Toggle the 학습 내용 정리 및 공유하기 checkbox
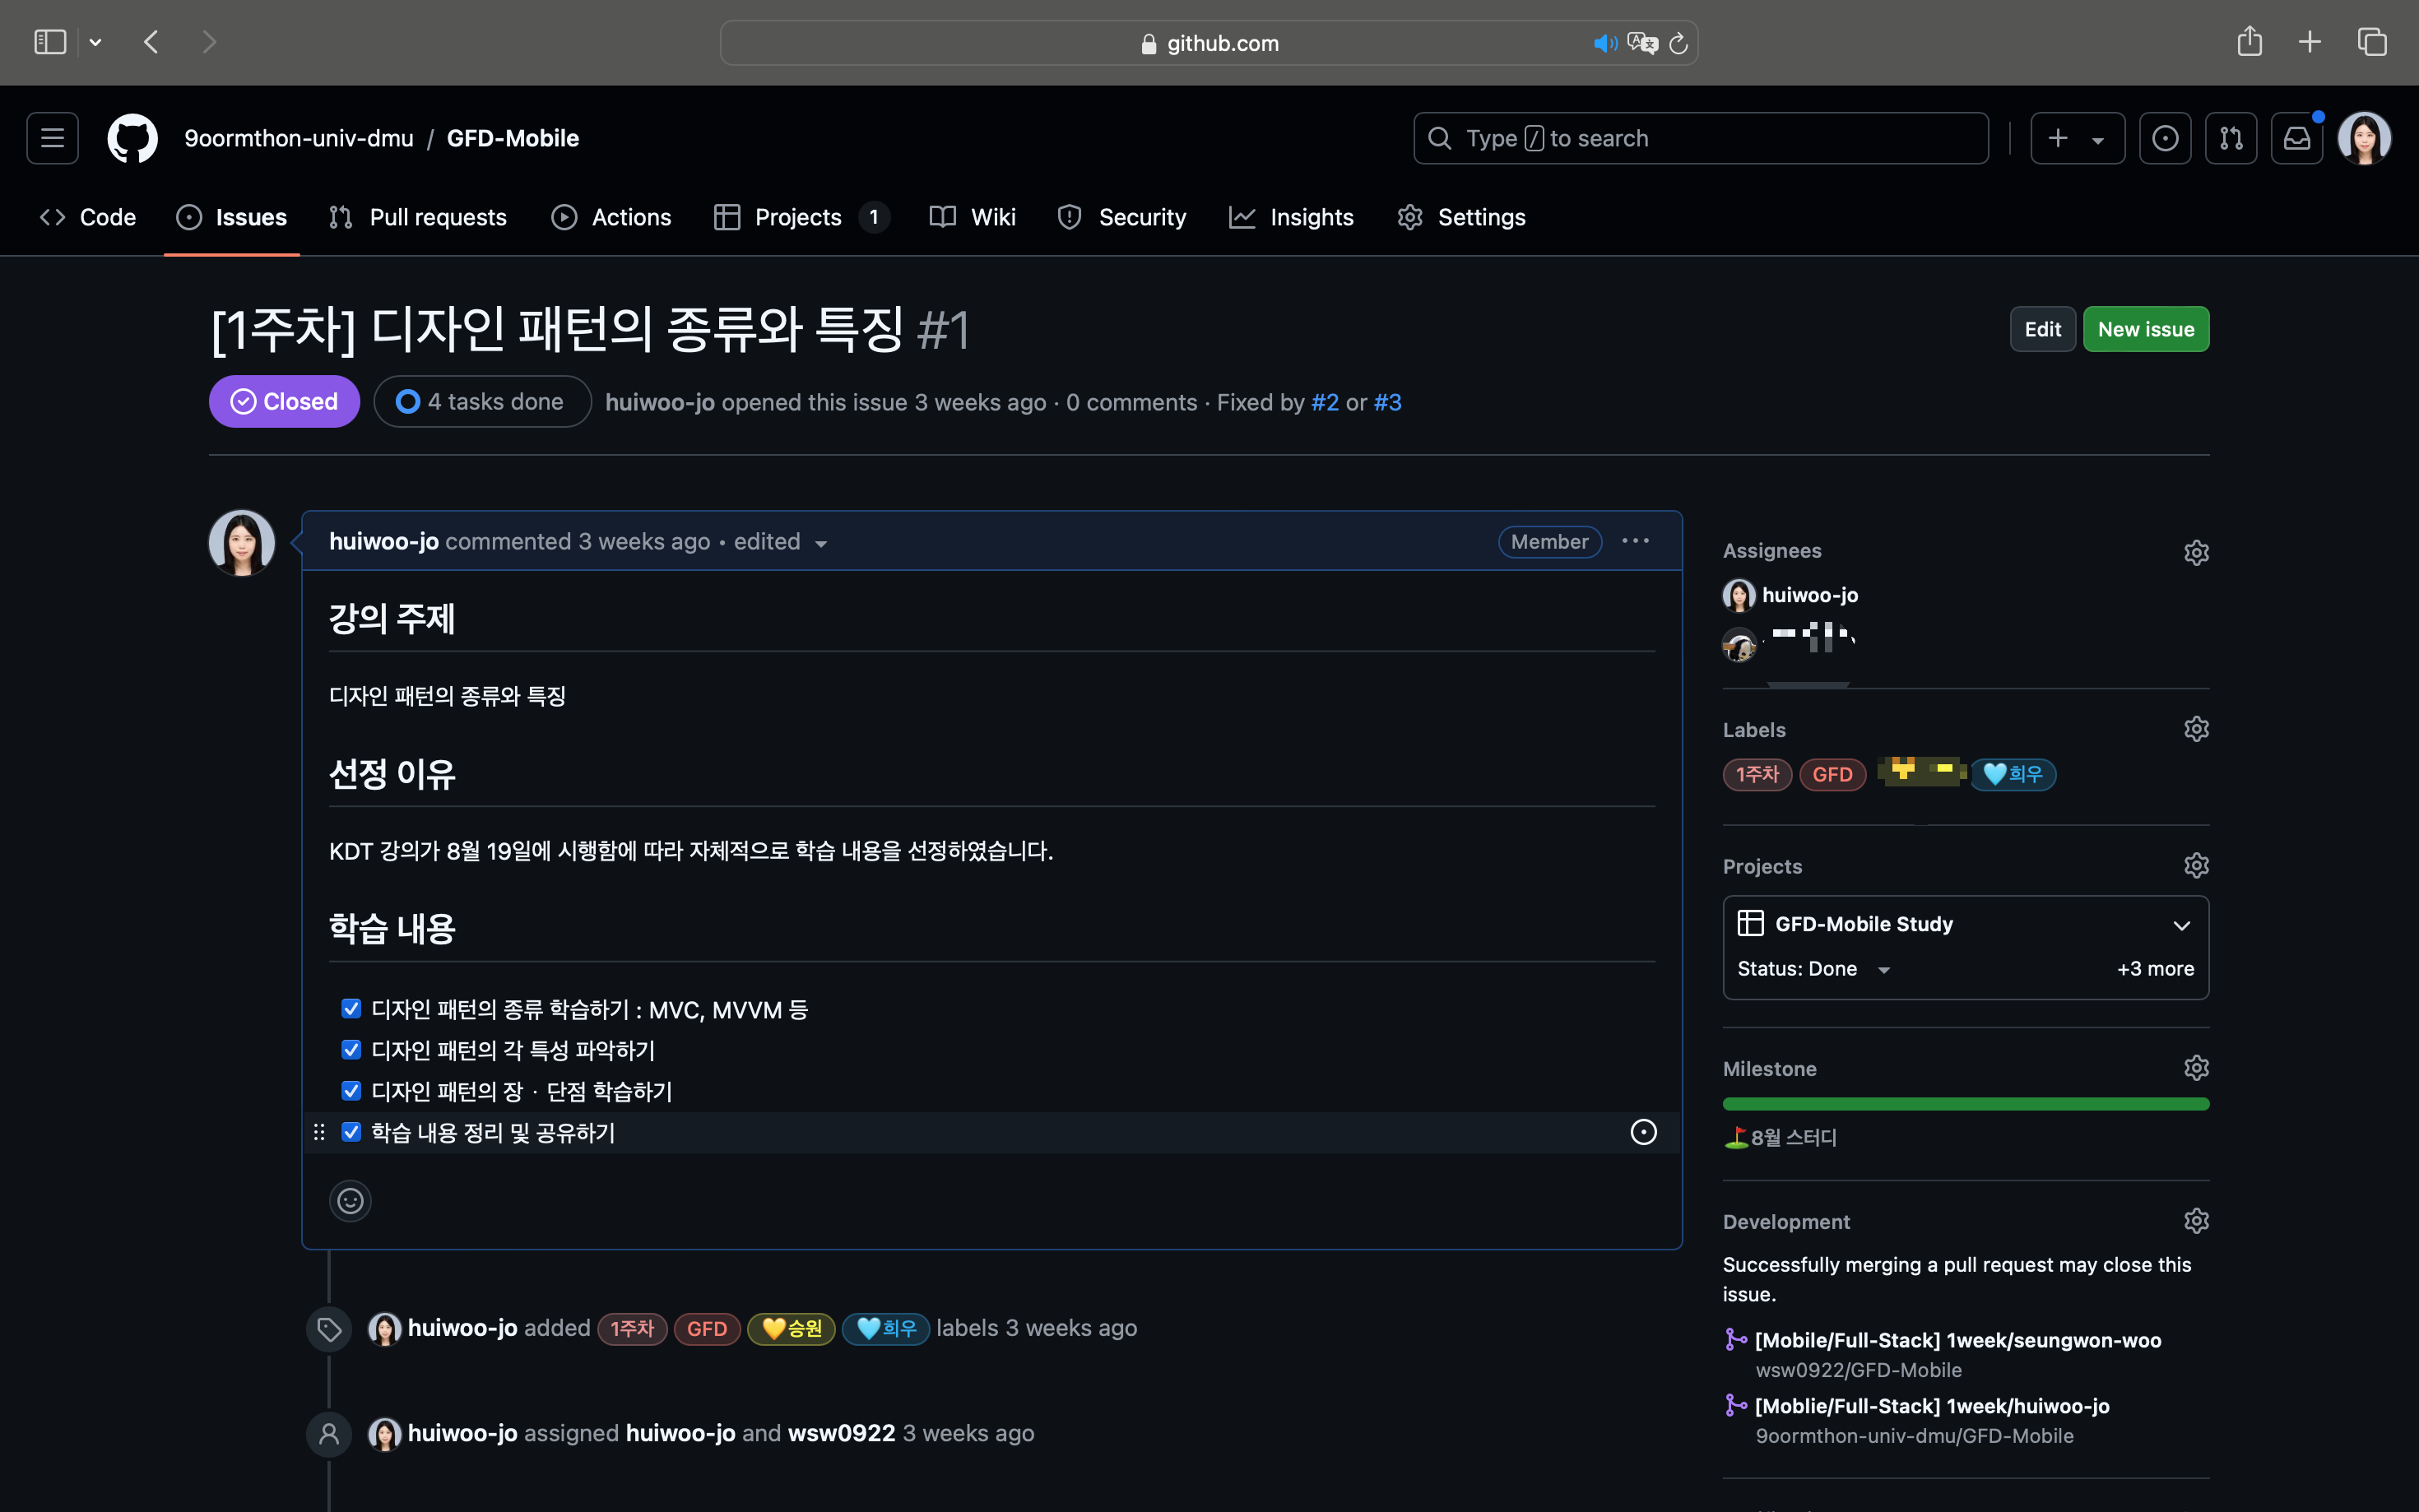The height and width of the screenshot is (1512, 2419). coord(351,1132)
